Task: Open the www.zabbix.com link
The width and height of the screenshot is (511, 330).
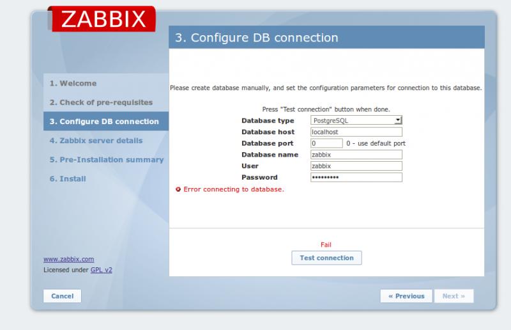Action: (x=69, y=259)
